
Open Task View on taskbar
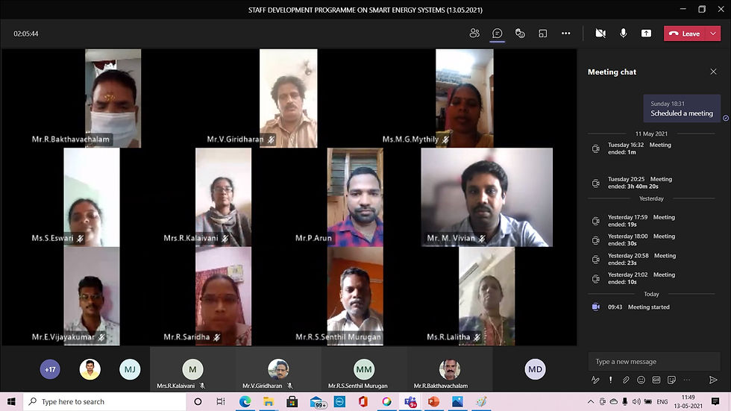coord(221,401)
